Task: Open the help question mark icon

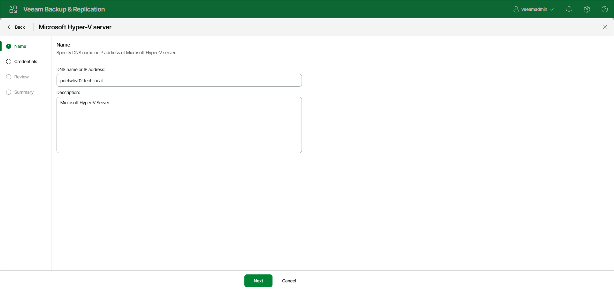Action: 605,9
